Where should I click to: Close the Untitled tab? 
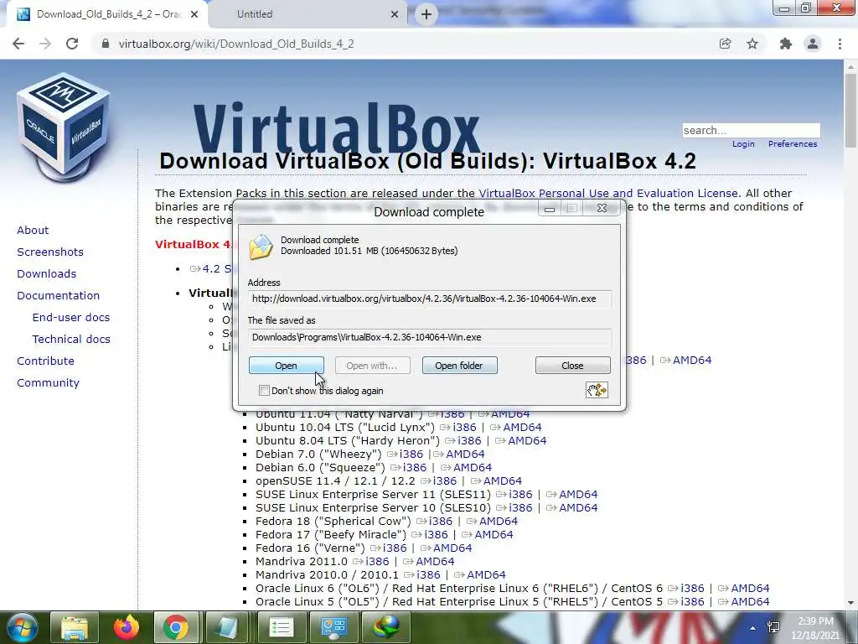pos(395,14)
